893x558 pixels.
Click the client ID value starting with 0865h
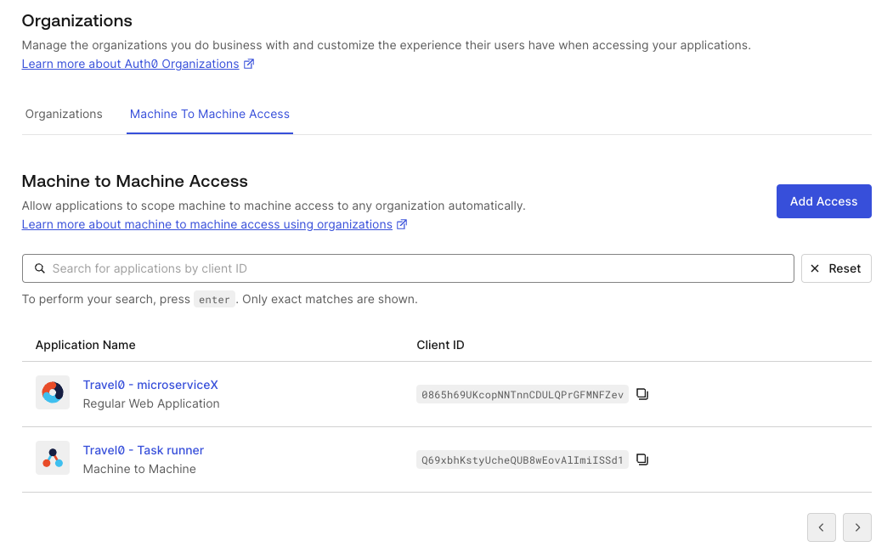[522, 394]
